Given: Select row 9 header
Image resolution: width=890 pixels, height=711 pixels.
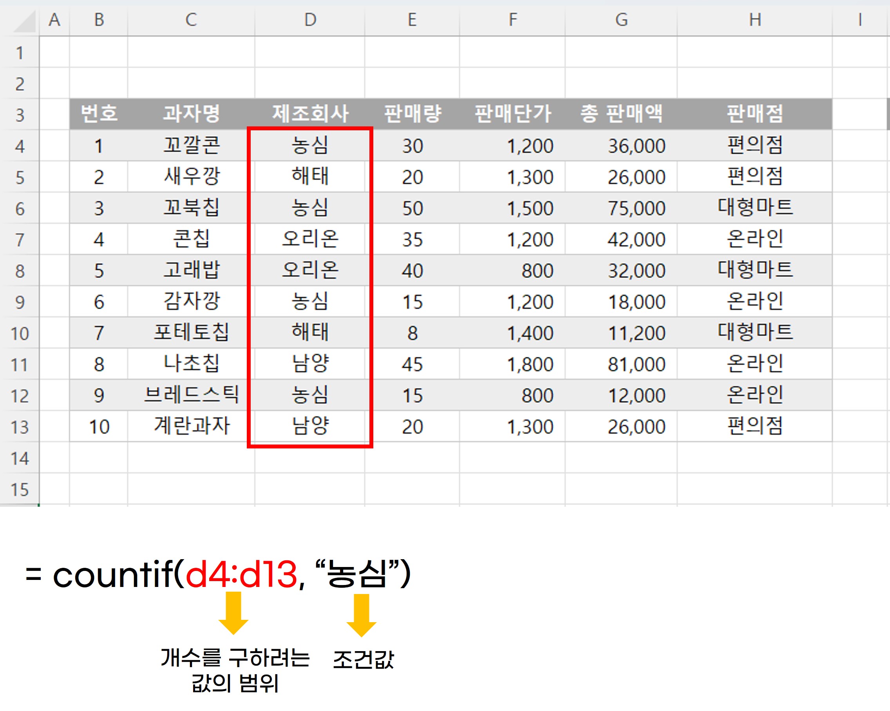Looking at the screenshot, I should (x=20, y=301).
